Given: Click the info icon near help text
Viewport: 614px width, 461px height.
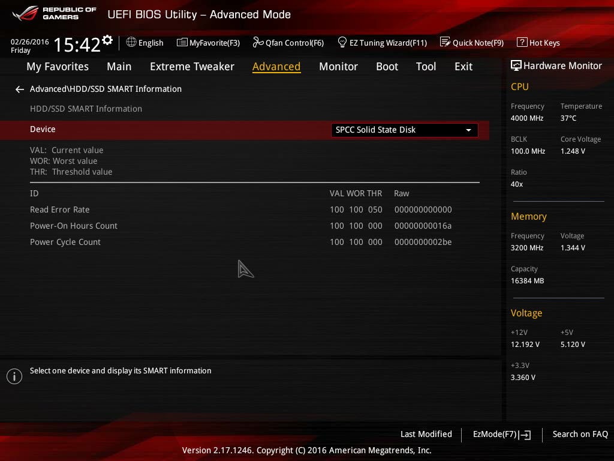Looking at the screenshot, I should point(14,376).
